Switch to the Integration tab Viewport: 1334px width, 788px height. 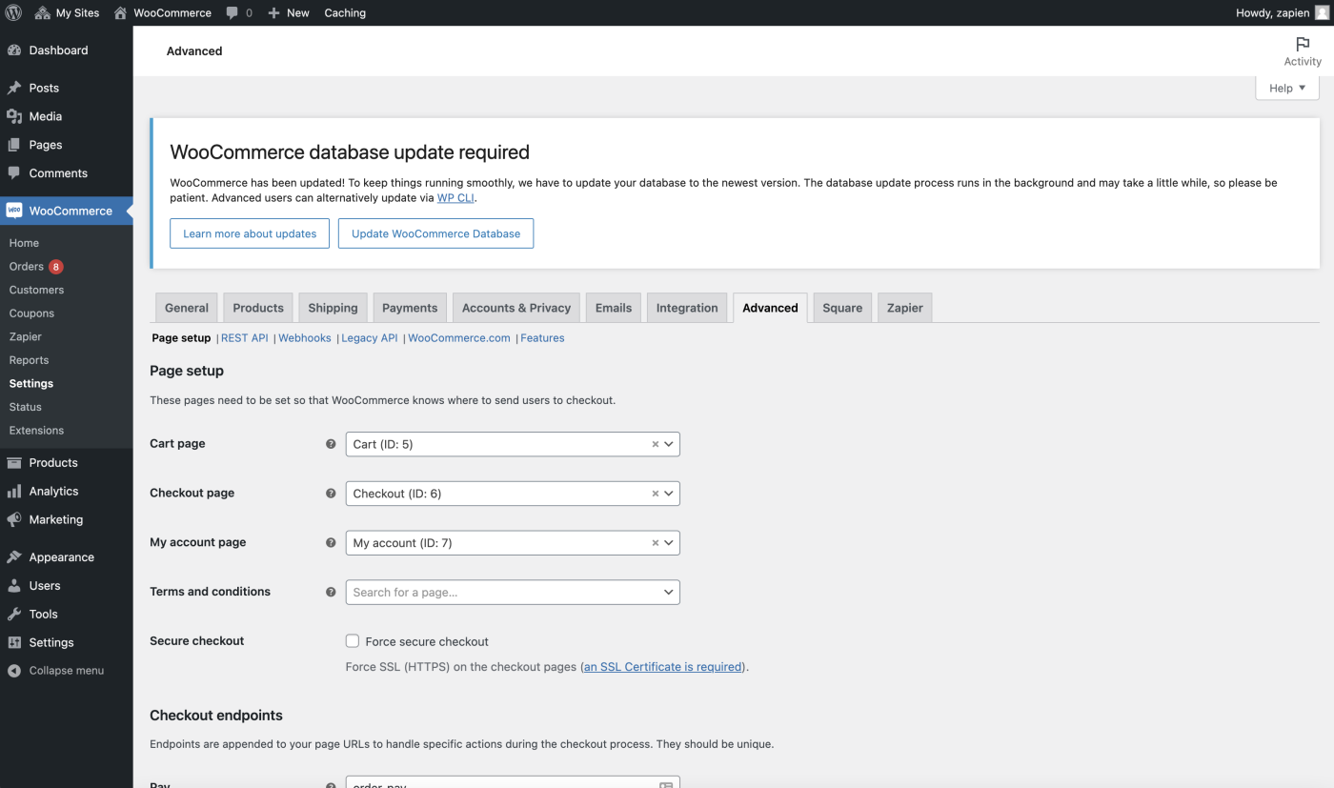687,308
